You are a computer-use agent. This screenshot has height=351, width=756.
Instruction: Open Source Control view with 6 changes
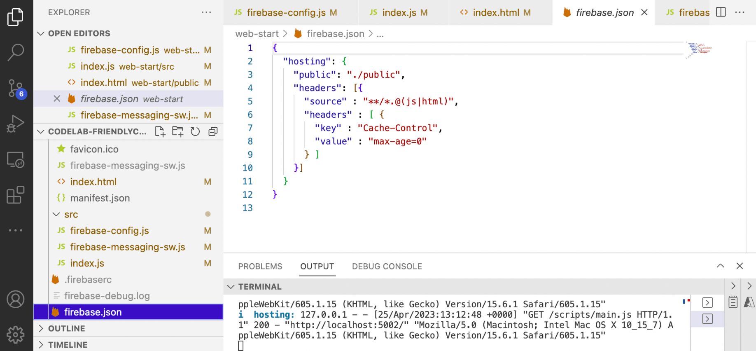16,88
